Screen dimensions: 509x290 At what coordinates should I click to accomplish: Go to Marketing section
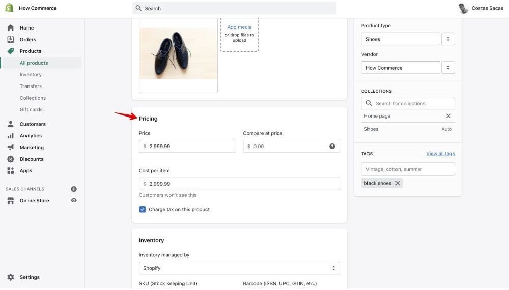[32, 147]
